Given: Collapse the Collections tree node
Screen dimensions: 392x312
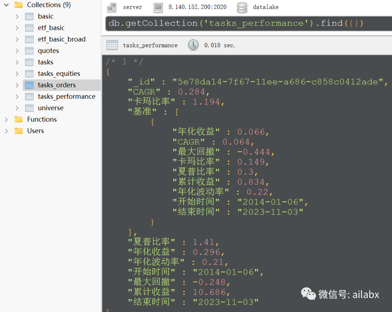Looking at the screenshot, I should point(6,5).
